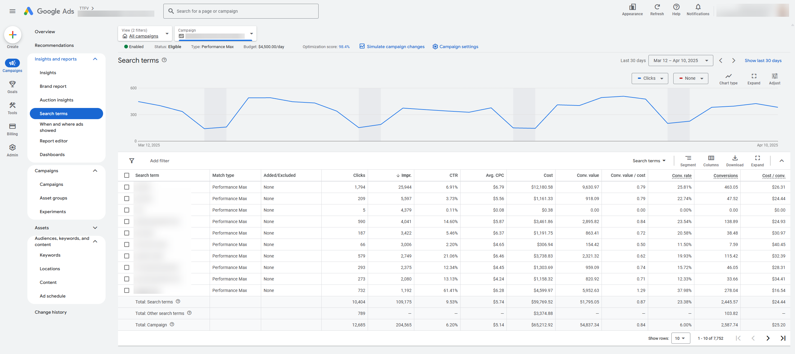Tick the select-all checkbox in table header
The height and width of the screenshot is (354, 795).
(127, 175)
